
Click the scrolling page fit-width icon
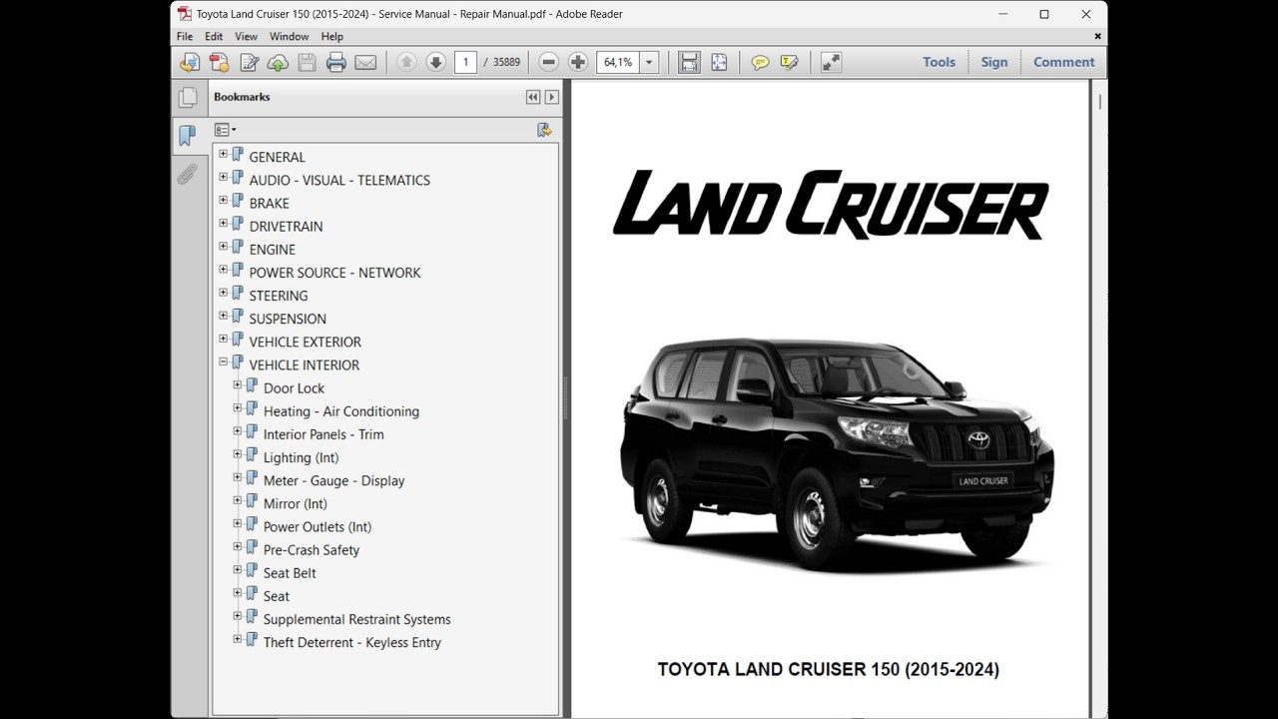click(x=689, y=62)
